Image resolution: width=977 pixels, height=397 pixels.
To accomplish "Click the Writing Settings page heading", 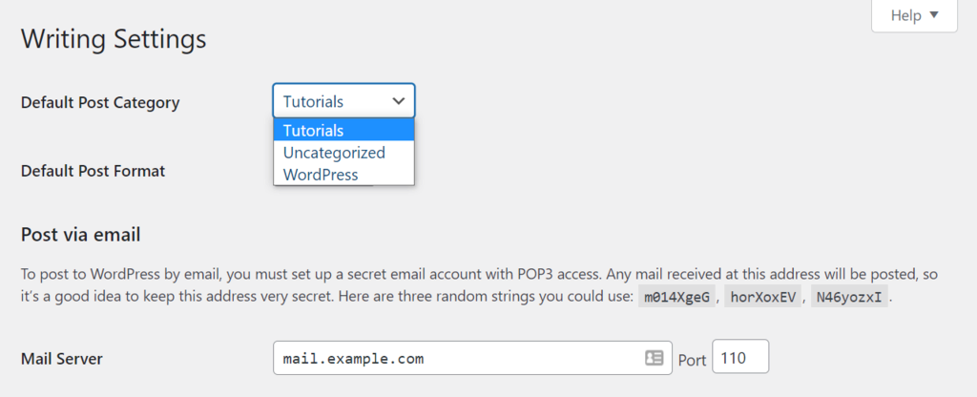I will click(x=114, y=39).
